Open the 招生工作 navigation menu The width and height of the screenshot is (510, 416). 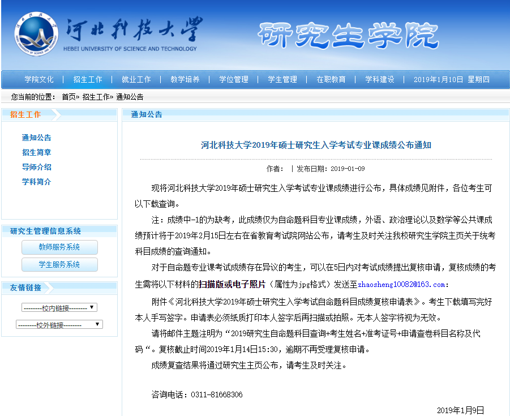[88, 79]
